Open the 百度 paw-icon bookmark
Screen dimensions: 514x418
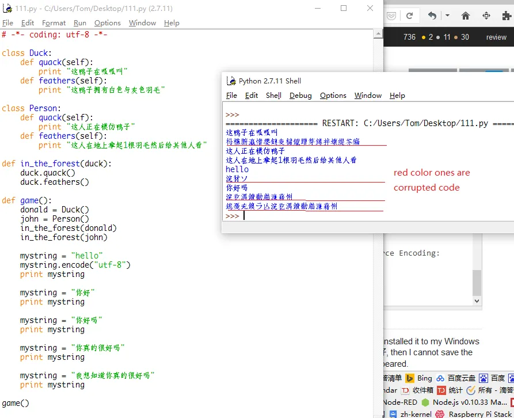(x=492, y=378)
